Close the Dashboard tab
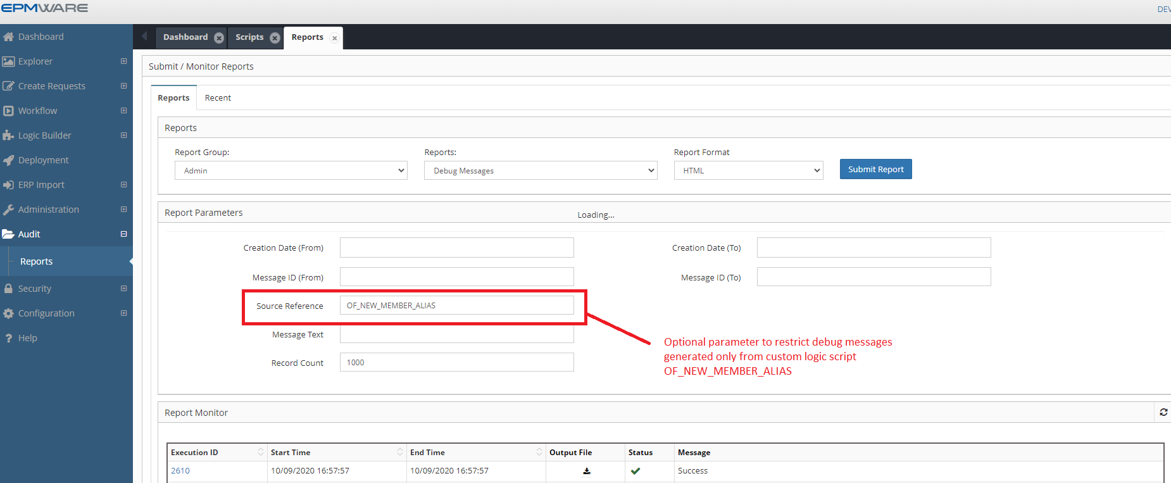Image resolution: width=1171 pixels, height=483 pixels. (219, 38)
